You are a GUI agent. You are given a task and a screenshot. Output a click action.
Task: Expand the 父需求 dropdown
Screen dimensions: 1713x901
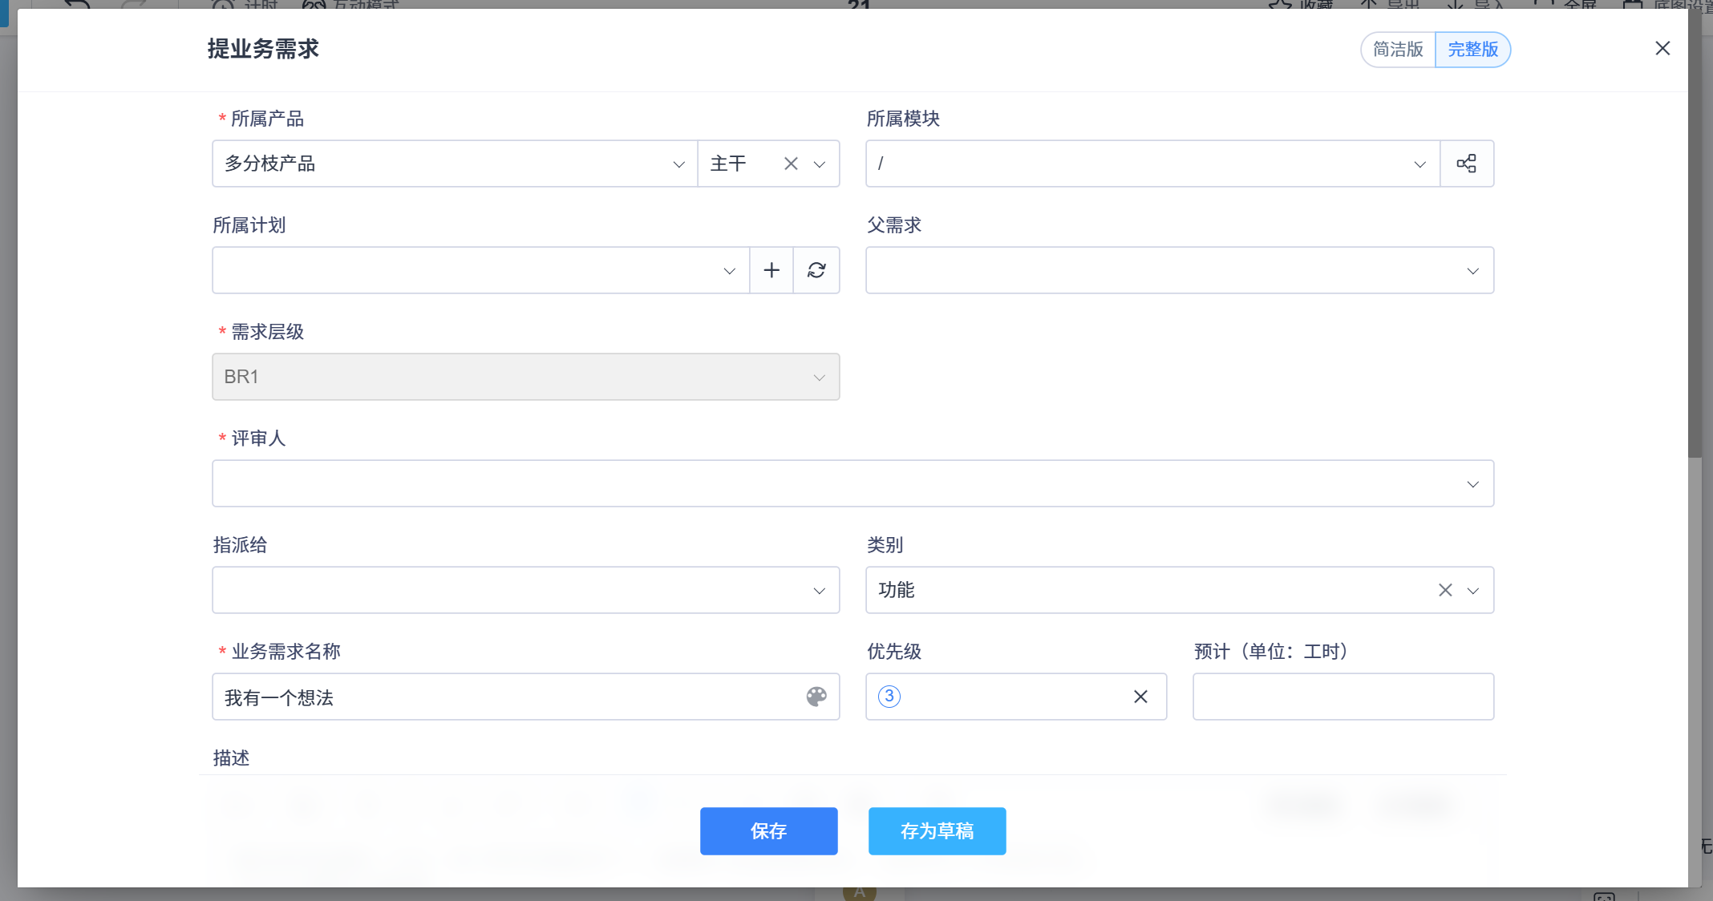1179,270
